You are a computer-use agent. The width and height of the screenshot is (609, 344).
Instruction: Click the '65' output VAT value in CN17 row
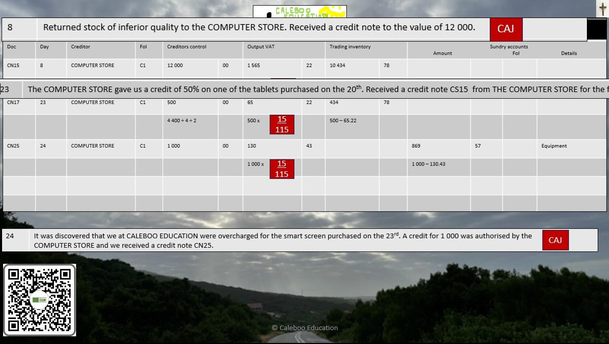(250, 102)
